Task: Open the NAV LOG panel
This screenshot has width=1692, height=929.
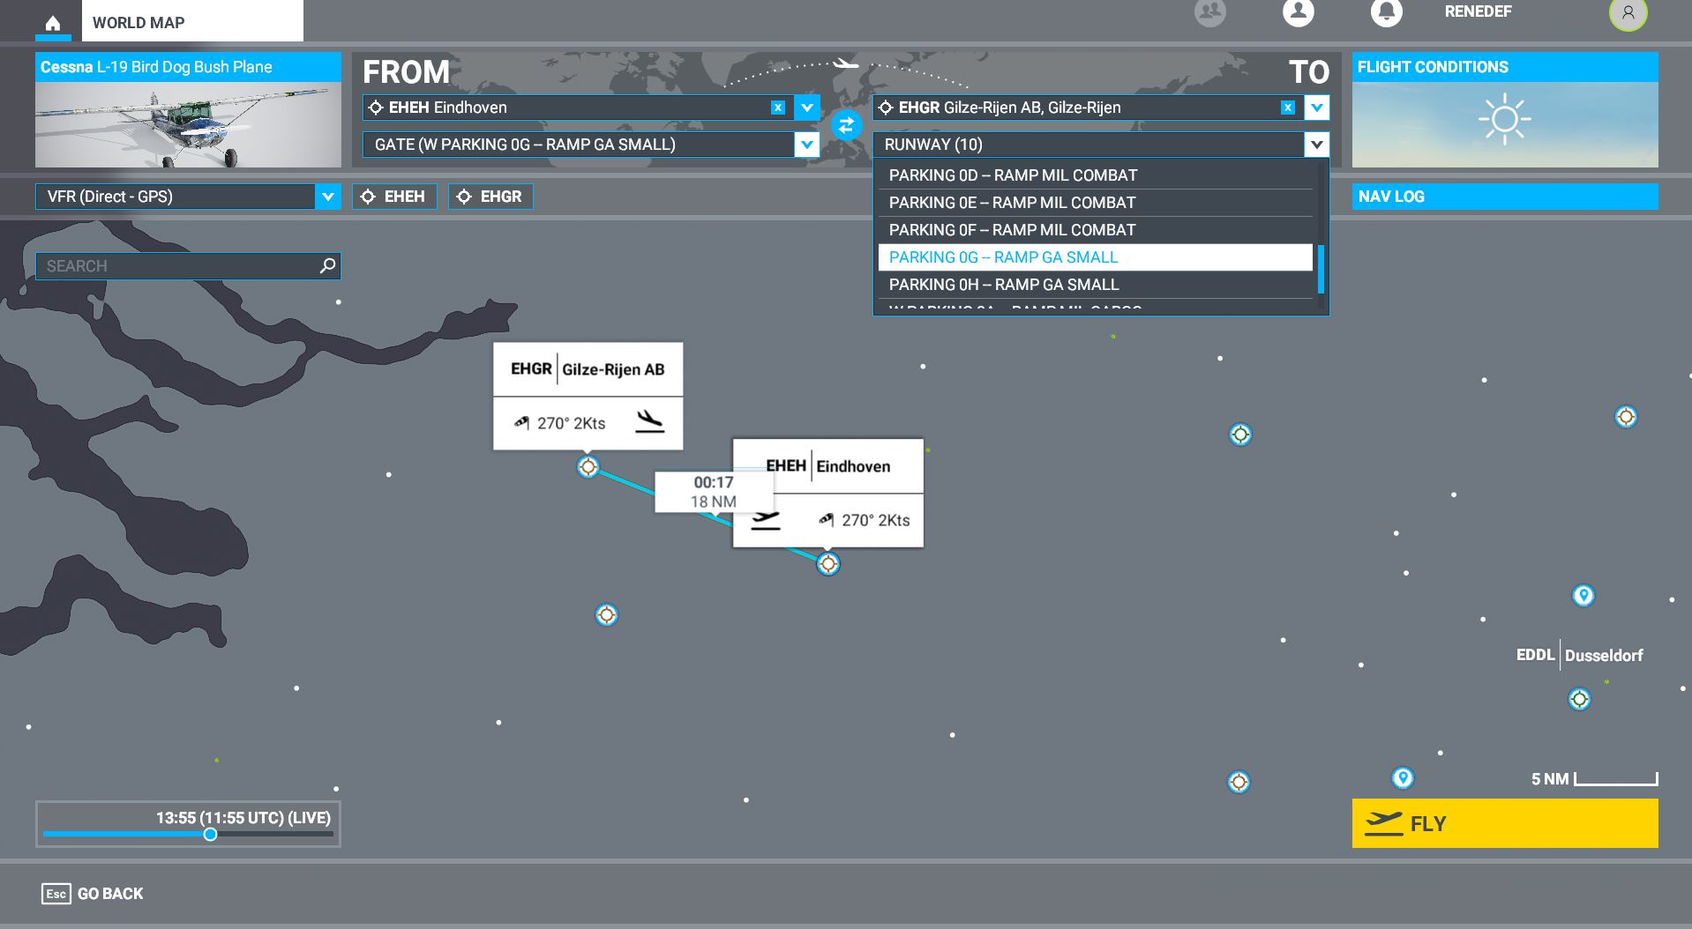Action: click(1505, 197)
